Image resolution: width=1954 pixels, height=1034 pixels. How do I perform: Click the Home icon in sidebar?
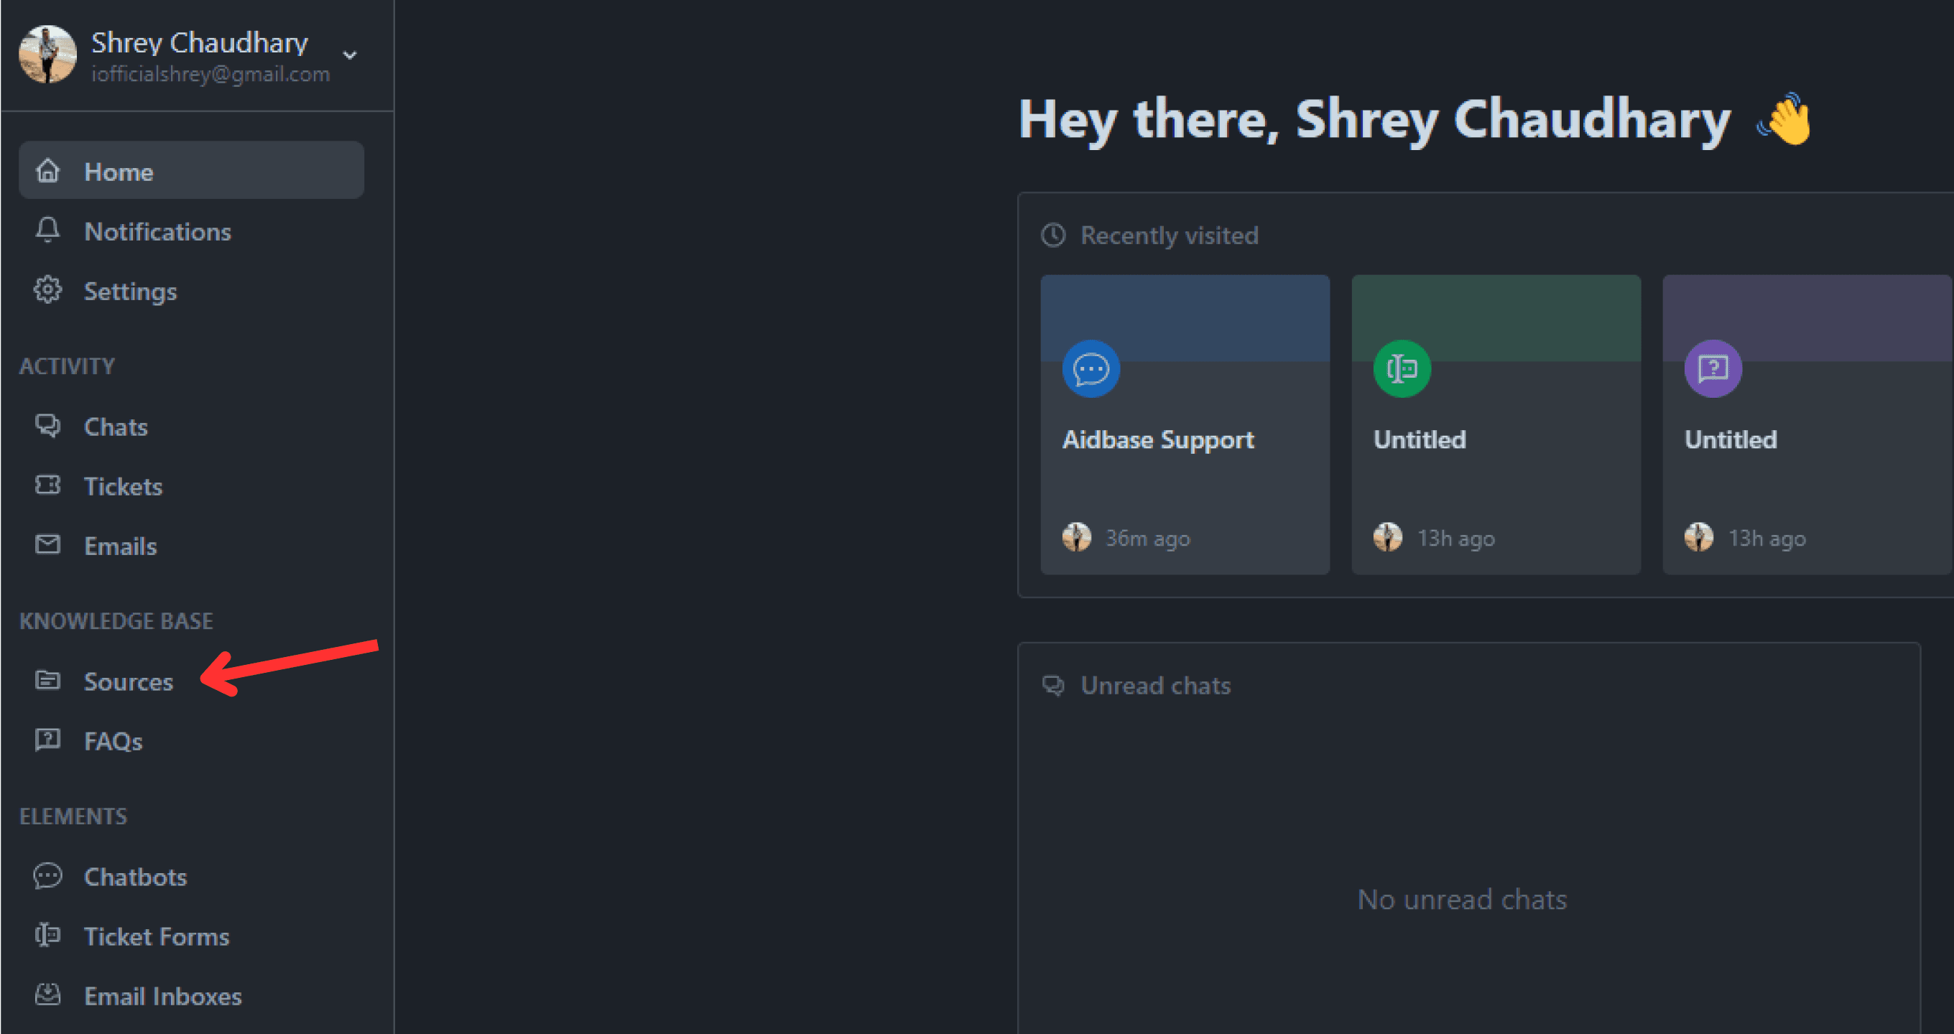tap(49, 169)
